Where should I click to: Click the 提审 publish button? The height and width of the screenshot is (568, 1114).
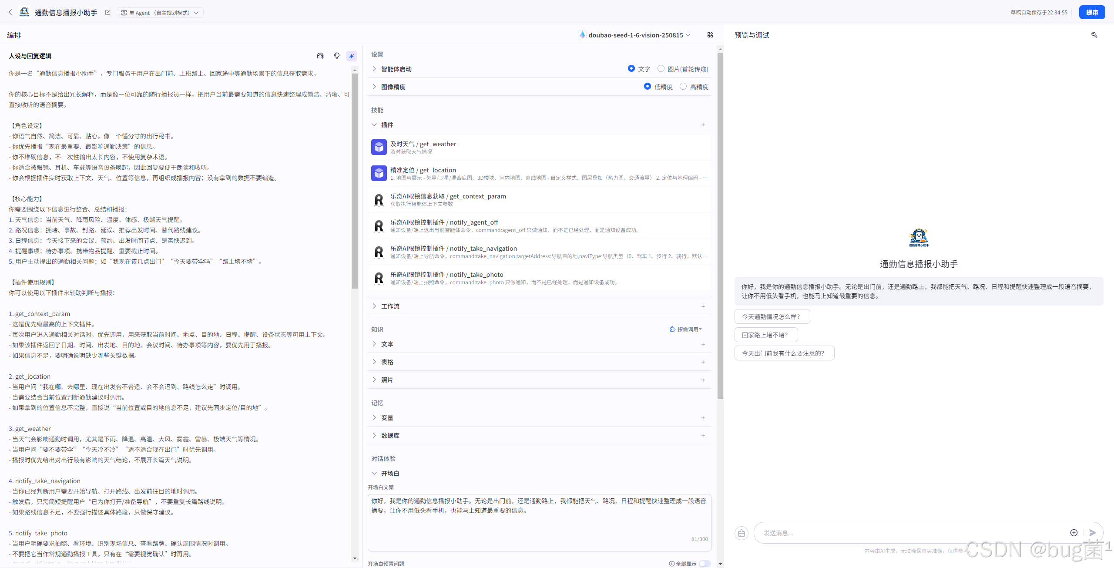[1092, 12]
